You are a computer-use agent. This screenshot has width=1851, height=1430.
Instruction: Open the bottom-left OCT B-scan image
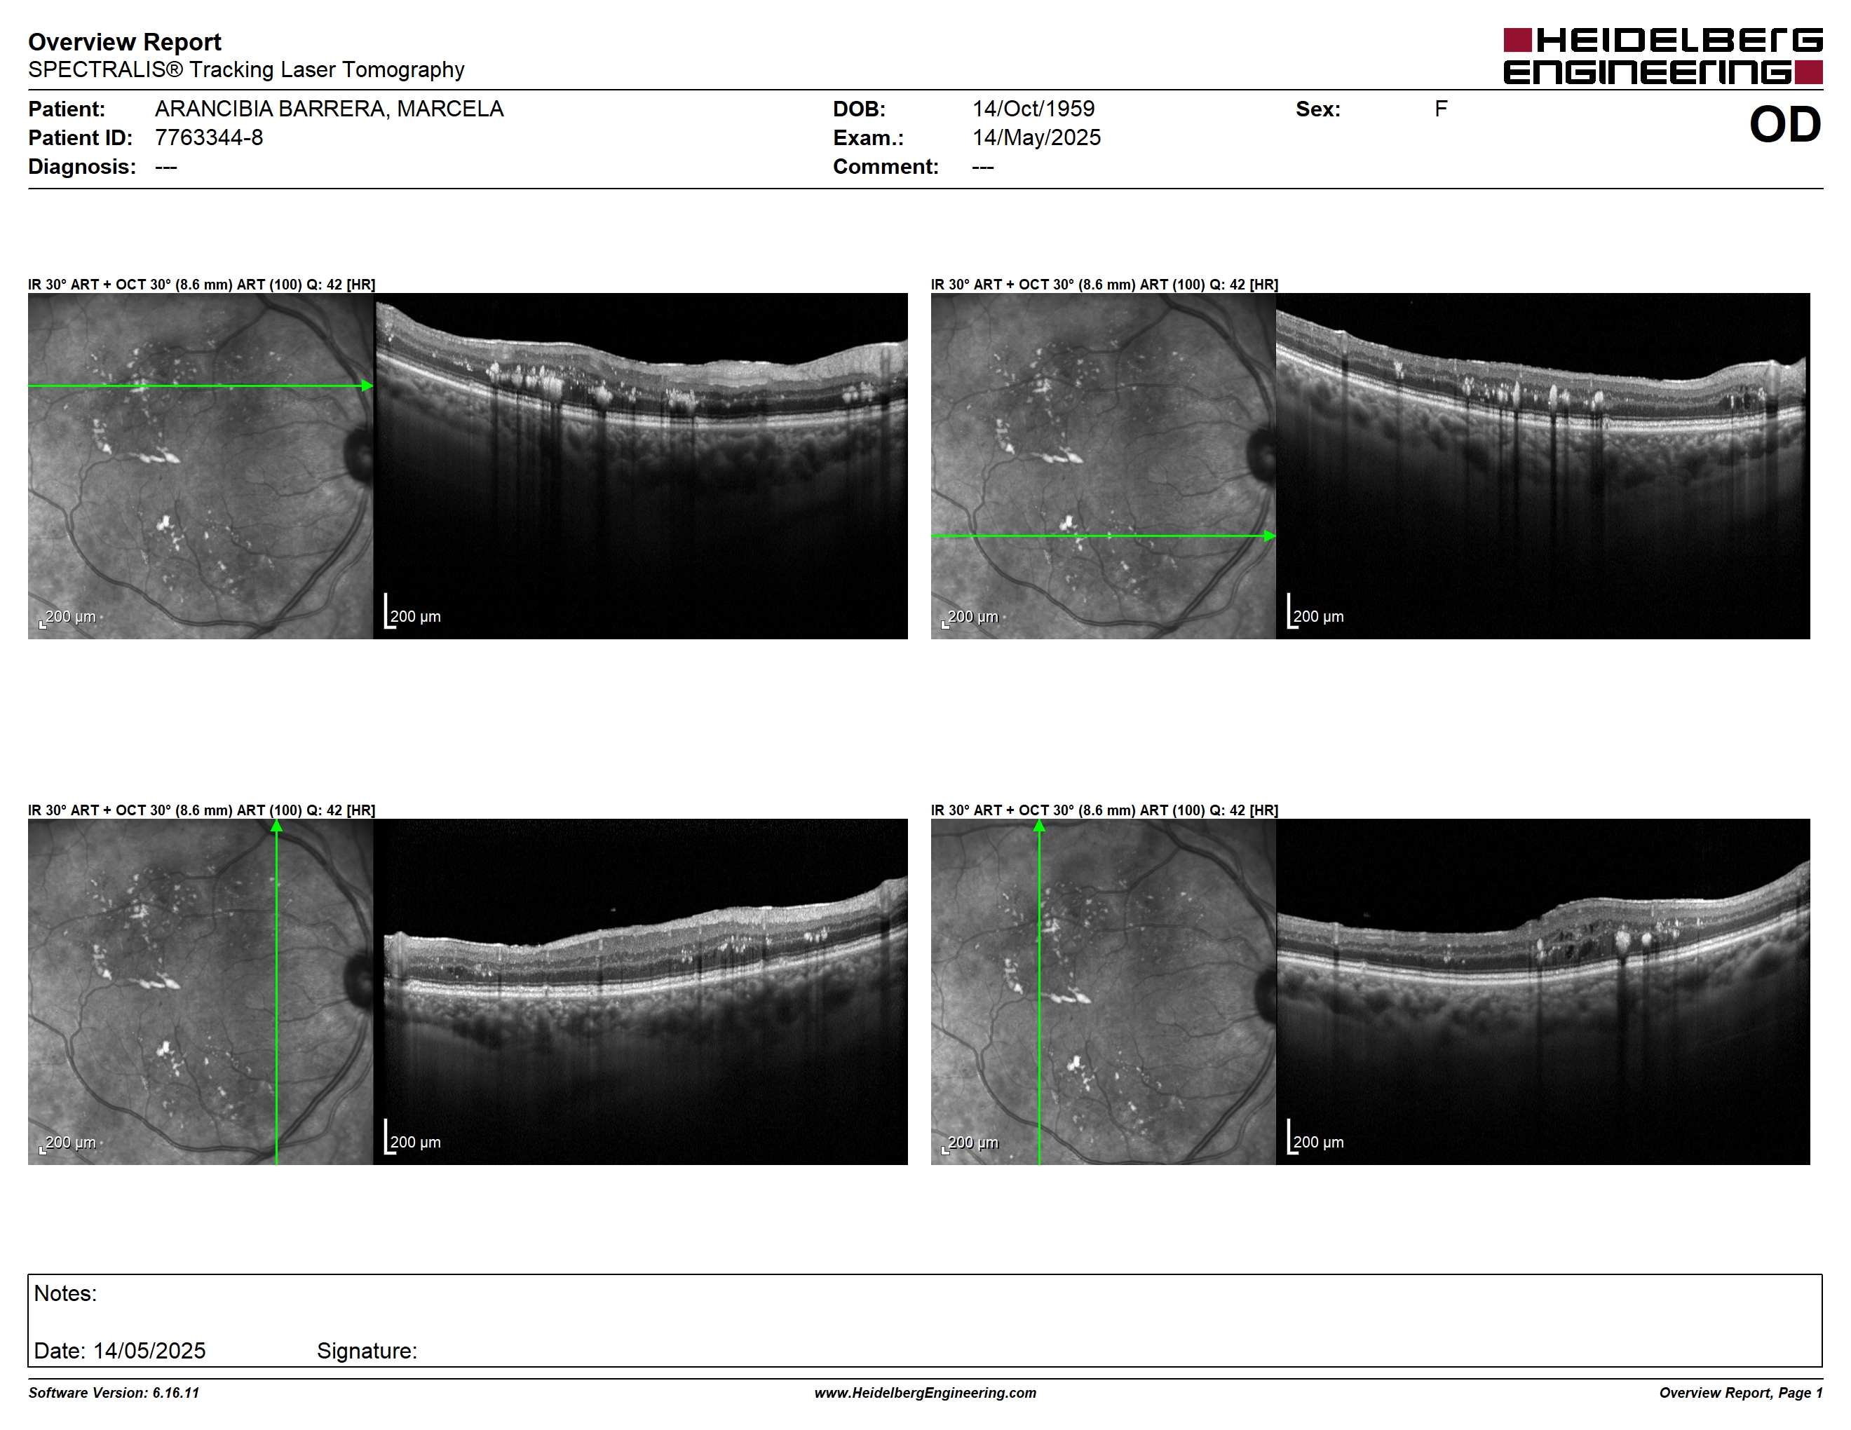coord(641,991)
